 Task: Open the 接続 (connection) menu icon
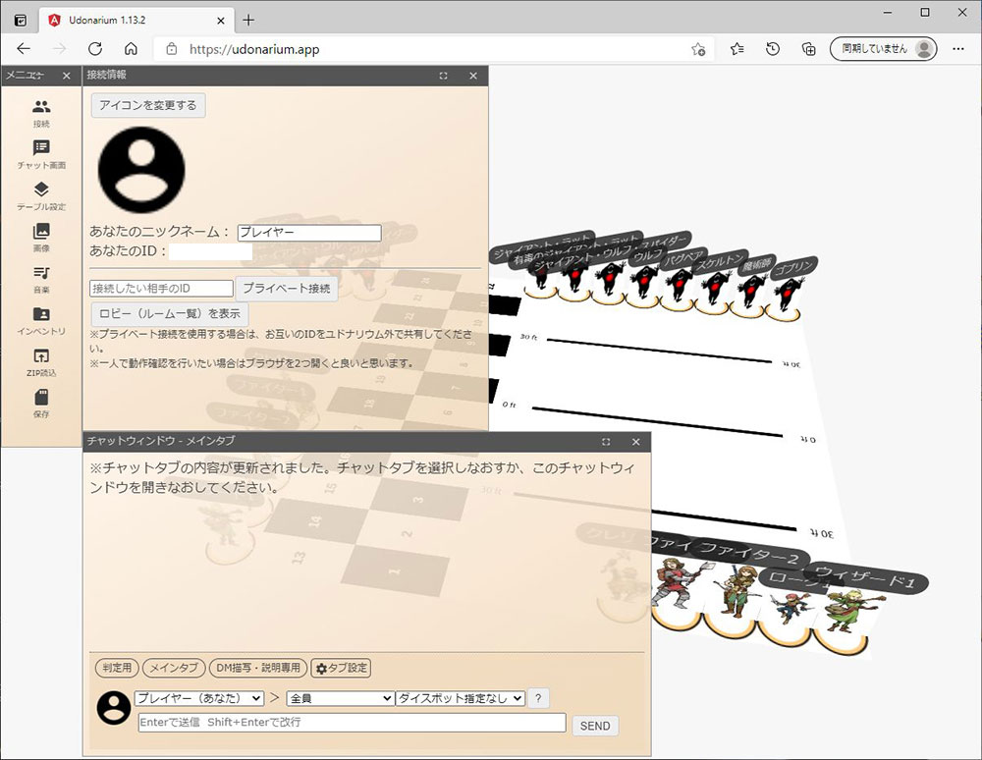pyautogui.click(x=41, y=113)
